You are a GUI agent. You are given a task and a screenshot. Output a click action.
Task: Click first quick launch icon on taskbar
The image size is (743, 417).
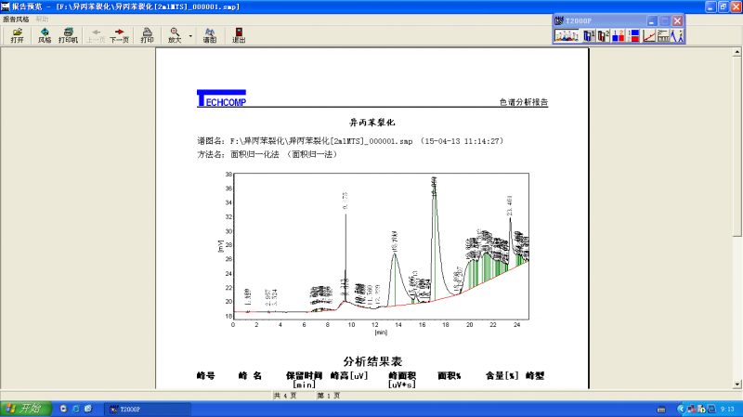(x=63, y=409)
